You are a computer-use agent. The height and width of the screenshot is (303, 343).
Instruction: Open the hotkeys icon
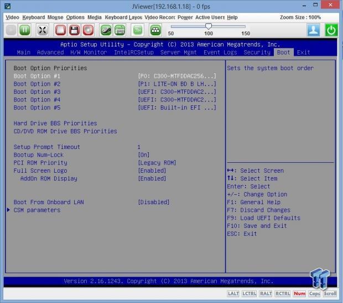coord(155,30)
